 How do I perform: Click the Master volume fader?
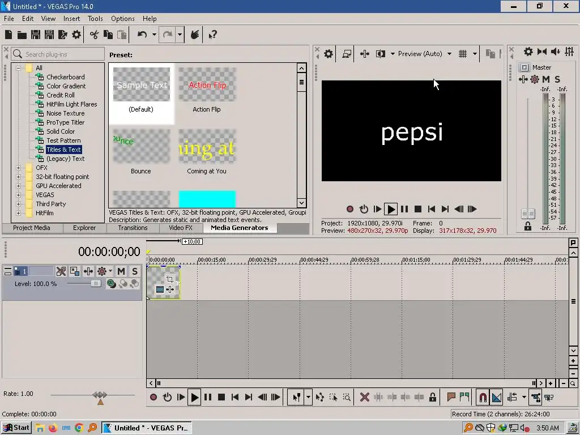(528, 214)
